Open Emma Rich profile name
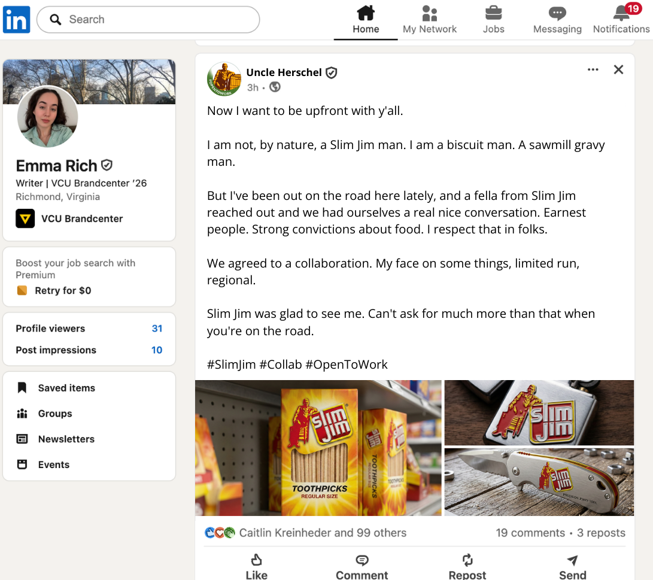The height and width of the screenshot is (580, 653). click(56, 166)
